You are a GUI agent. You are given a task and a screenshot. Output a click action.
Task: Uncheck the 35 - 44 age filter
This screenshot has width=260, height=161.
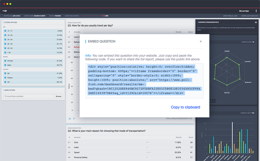(x=5, y=44)
